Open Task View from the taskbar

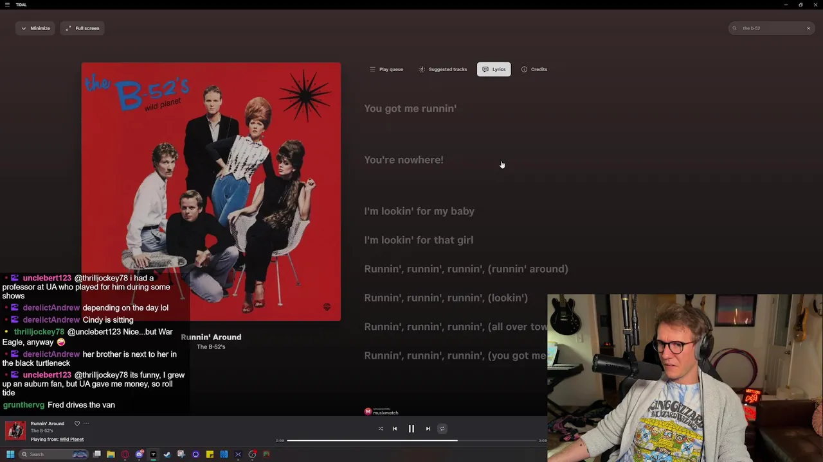coord(96,454)
